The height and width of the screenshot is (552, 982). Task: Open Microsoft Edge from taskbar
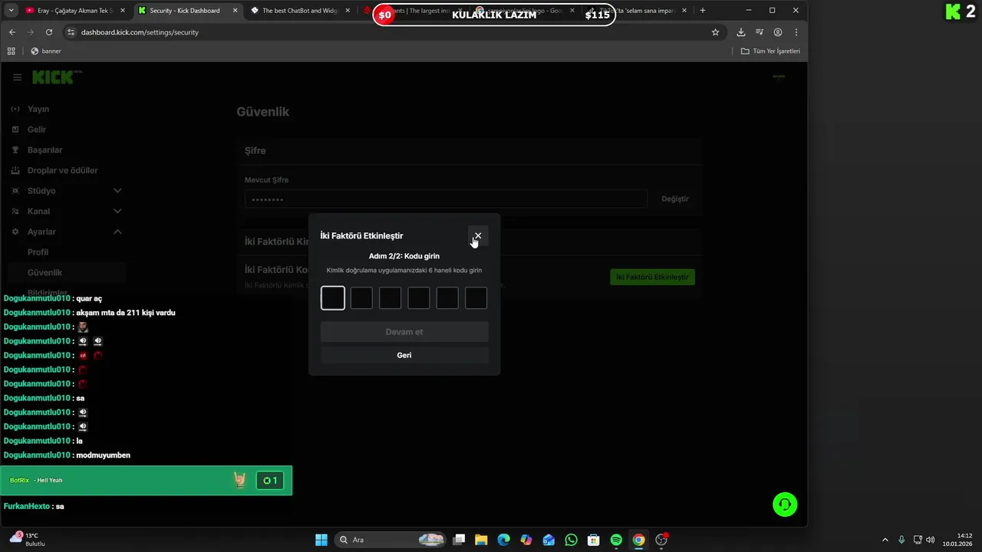(503, 540)
